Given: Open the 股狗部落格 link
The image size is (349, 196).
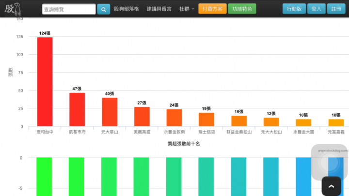Looking at the screenshot, I should point(126,9).
